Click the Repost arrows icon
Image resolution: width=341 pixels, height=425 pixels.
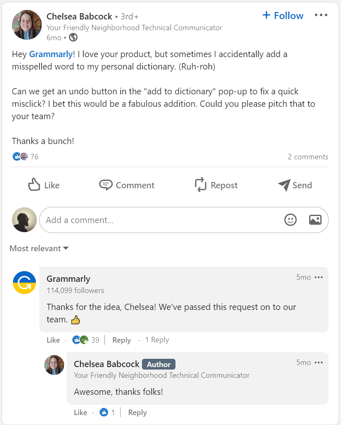tap(201, 185)
